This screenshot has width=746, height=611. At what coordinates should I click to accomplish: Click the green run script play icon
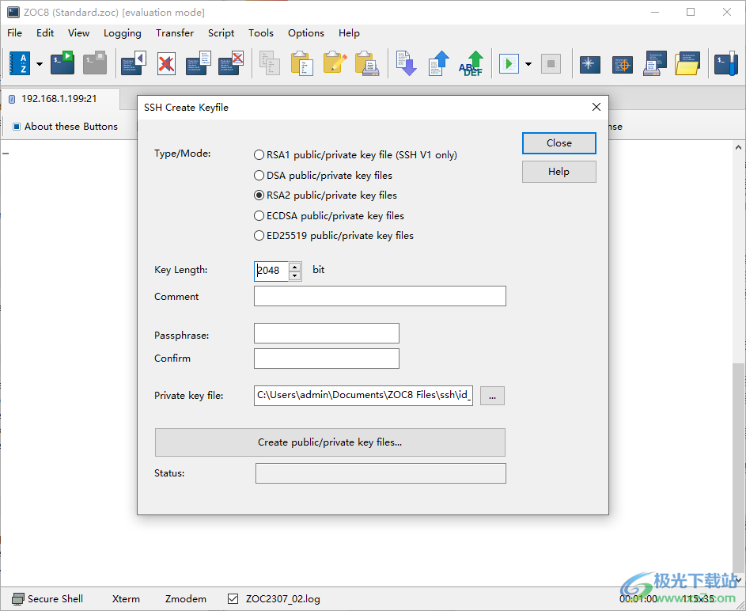509,63
